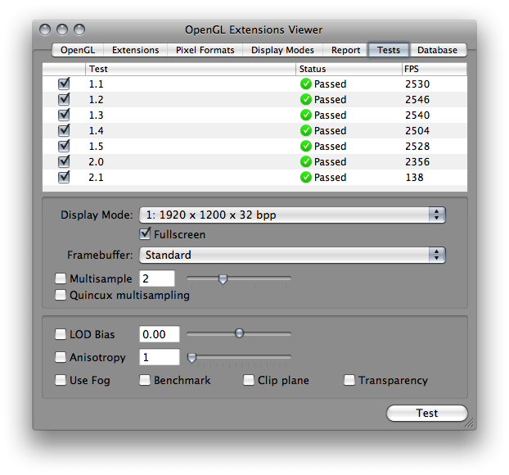This screenshot has height=475, width=509.
Task: Sort by the Status column header
Action: click(x=349, y=69)
